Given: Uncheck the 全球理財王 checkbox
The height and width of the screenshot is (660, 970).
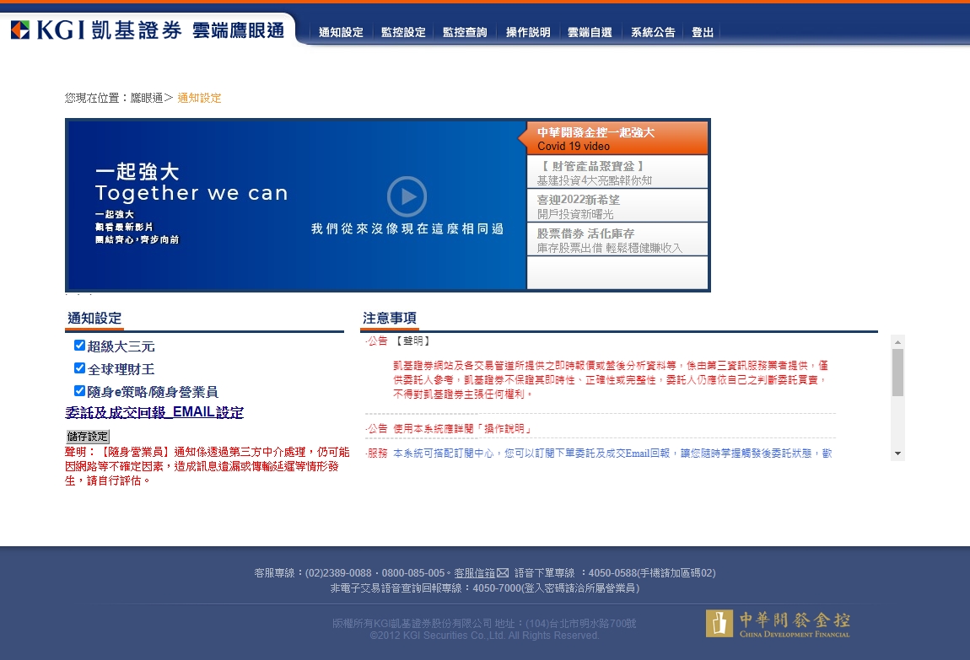Looking at the screenshot, I should point(79,368).
